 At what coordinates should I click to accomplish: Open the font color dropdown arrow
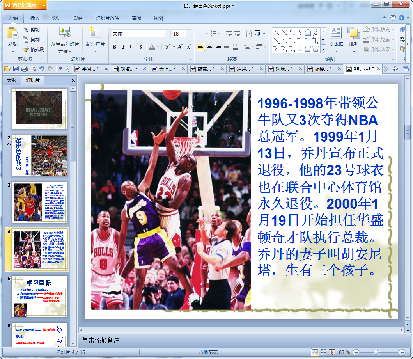158,47
